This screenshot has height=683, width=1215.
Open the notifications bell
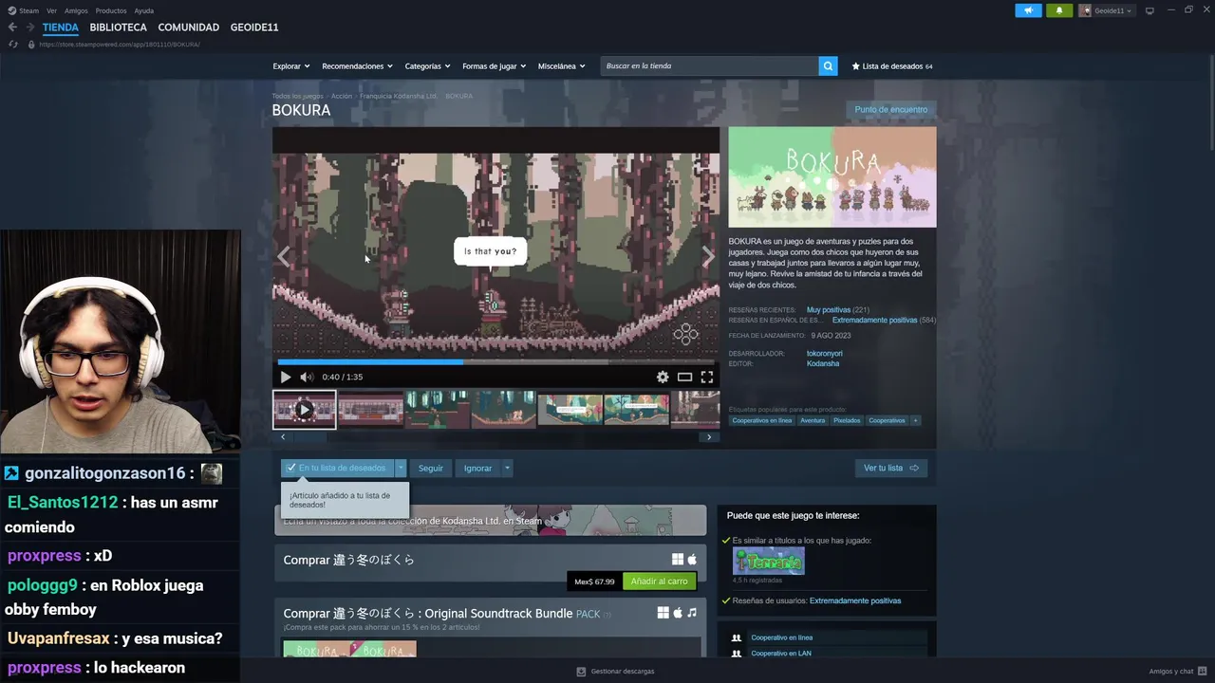point(1059,10)
